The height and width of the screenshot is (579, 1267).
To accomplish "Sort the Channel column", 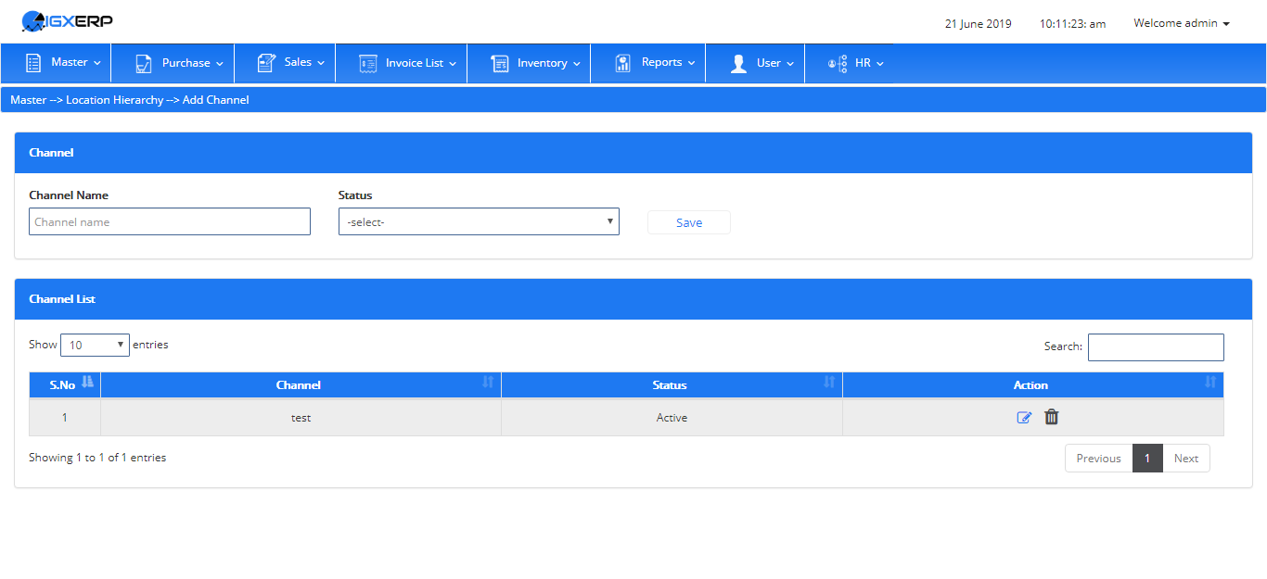I will click(488, 383).
